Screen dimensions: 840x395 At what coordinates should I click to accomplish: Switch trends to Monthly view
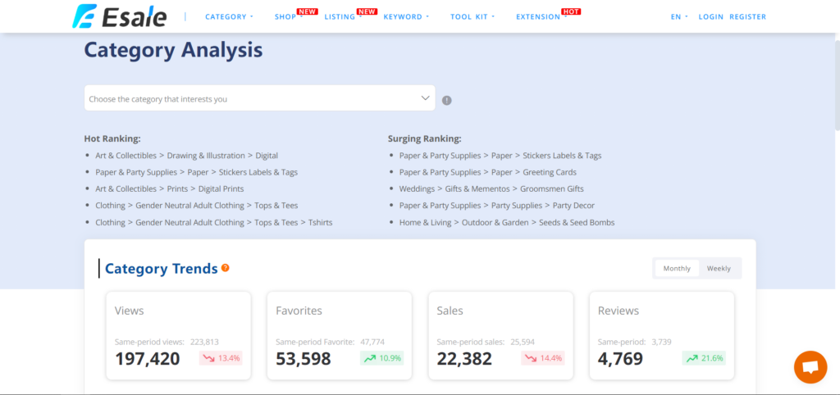click(677, 269)
